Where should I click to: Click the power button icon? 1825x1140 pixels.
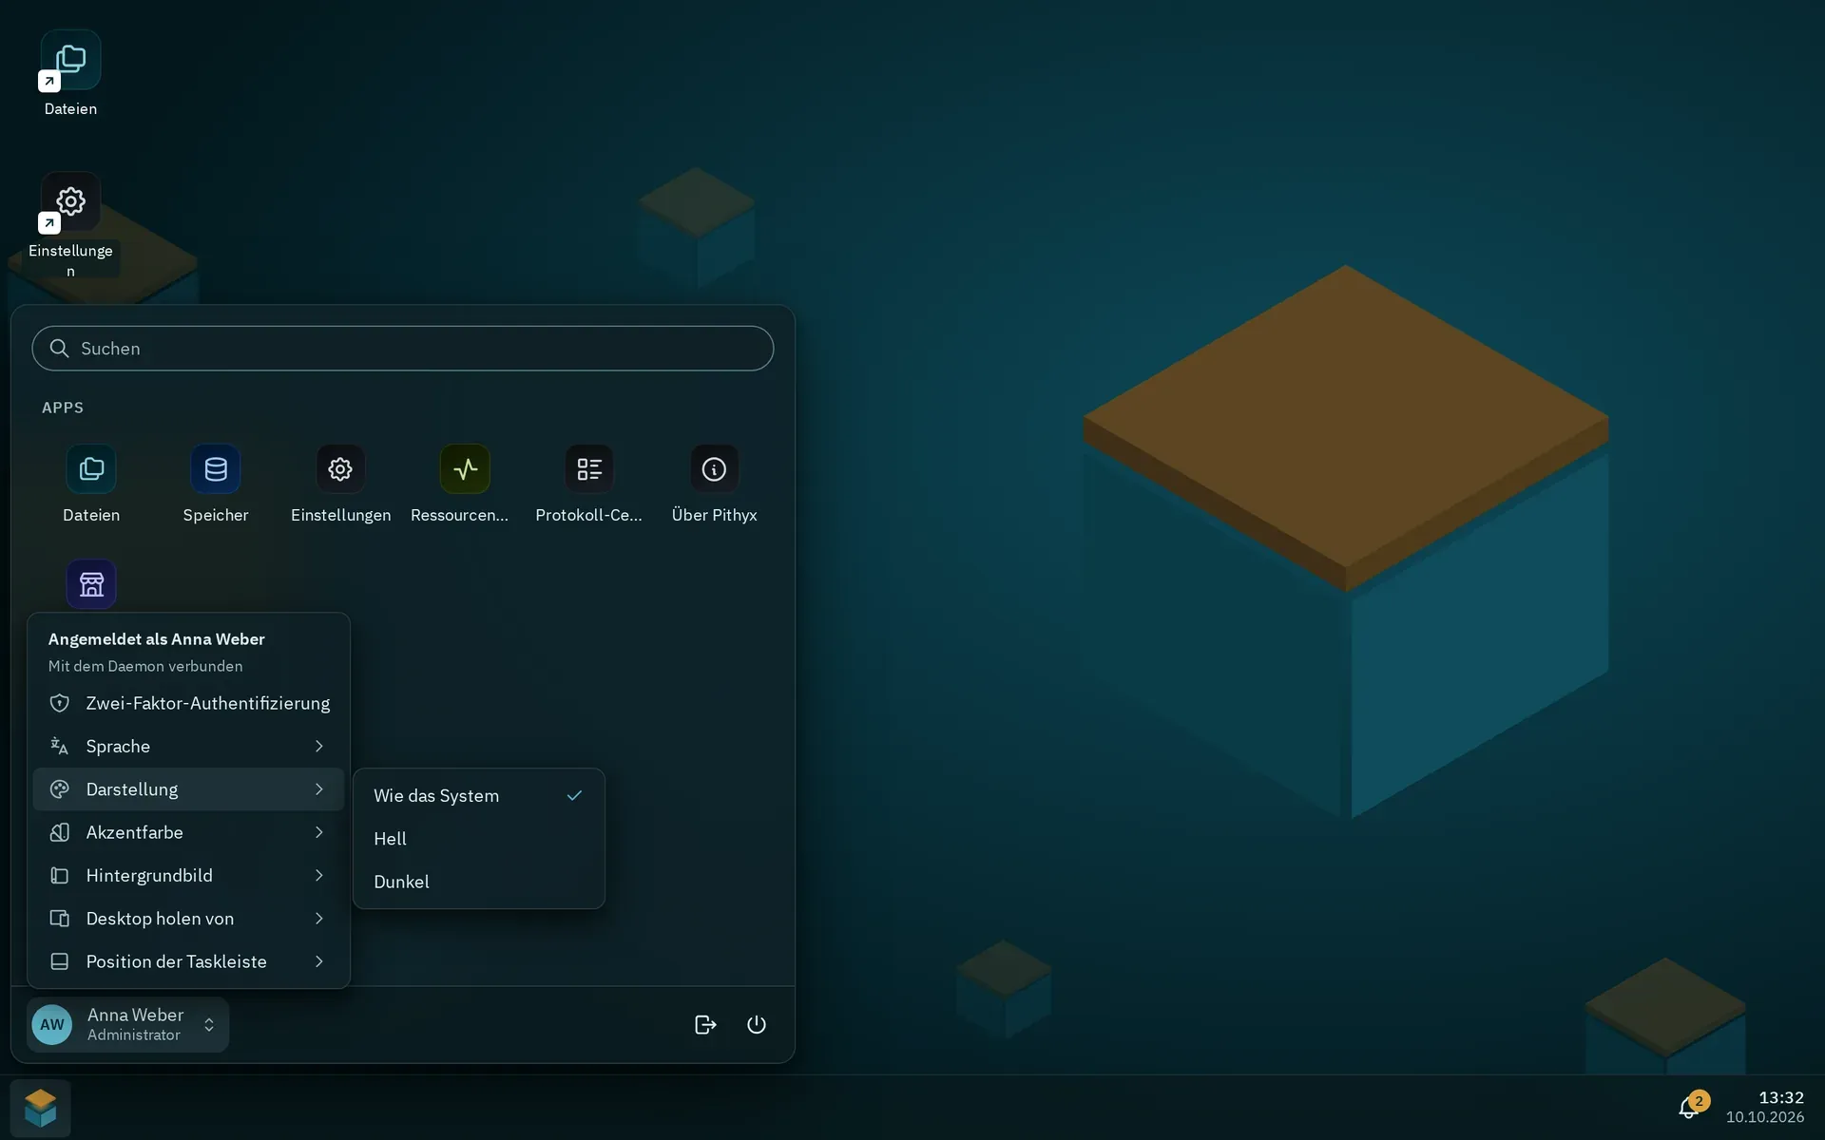(x=757, y=1024)
